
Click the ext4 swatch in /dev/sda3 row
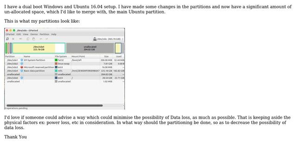coord(56,67)
